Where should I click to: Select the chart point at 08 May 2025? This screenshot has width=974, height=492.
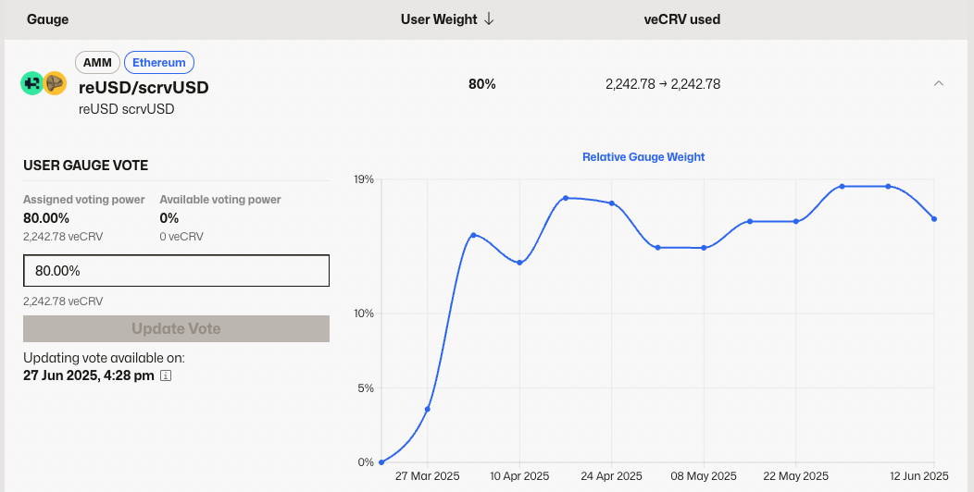[x=704, y=248]
